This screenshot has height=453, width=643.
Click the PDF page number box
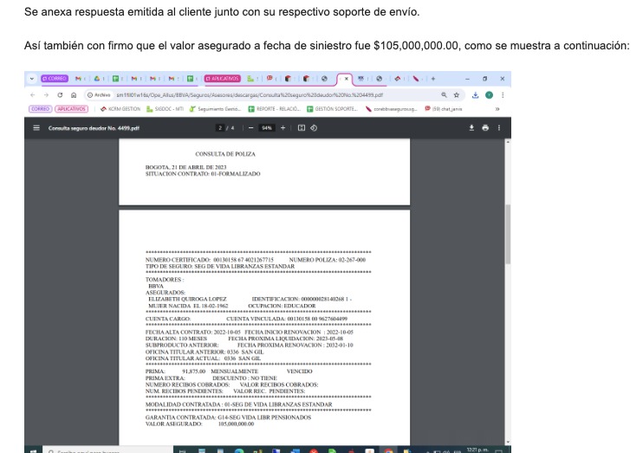(220, 128)
